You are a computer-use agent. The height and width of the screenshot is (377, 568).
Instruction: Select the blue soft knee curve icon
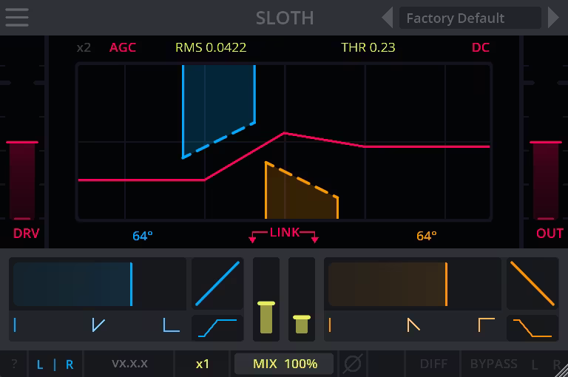coord(217,327)
